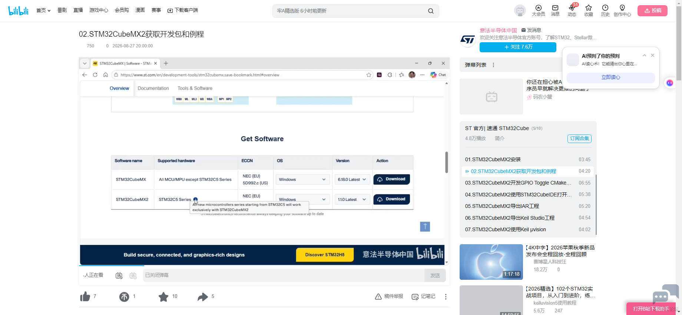This screenshot has width=682, height=315.
Task: Select 02.STM32CubeMX2获取开发包和例程 in the playlist
Action: point(528,171)
